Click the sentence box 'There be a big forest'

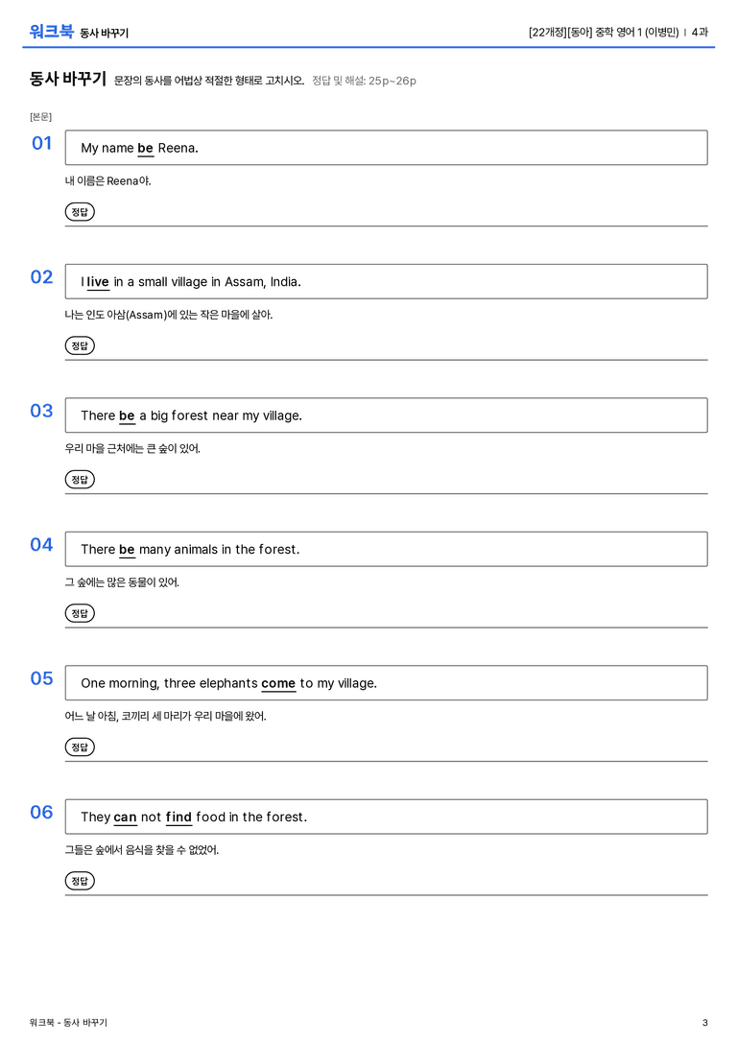(387, 415)
